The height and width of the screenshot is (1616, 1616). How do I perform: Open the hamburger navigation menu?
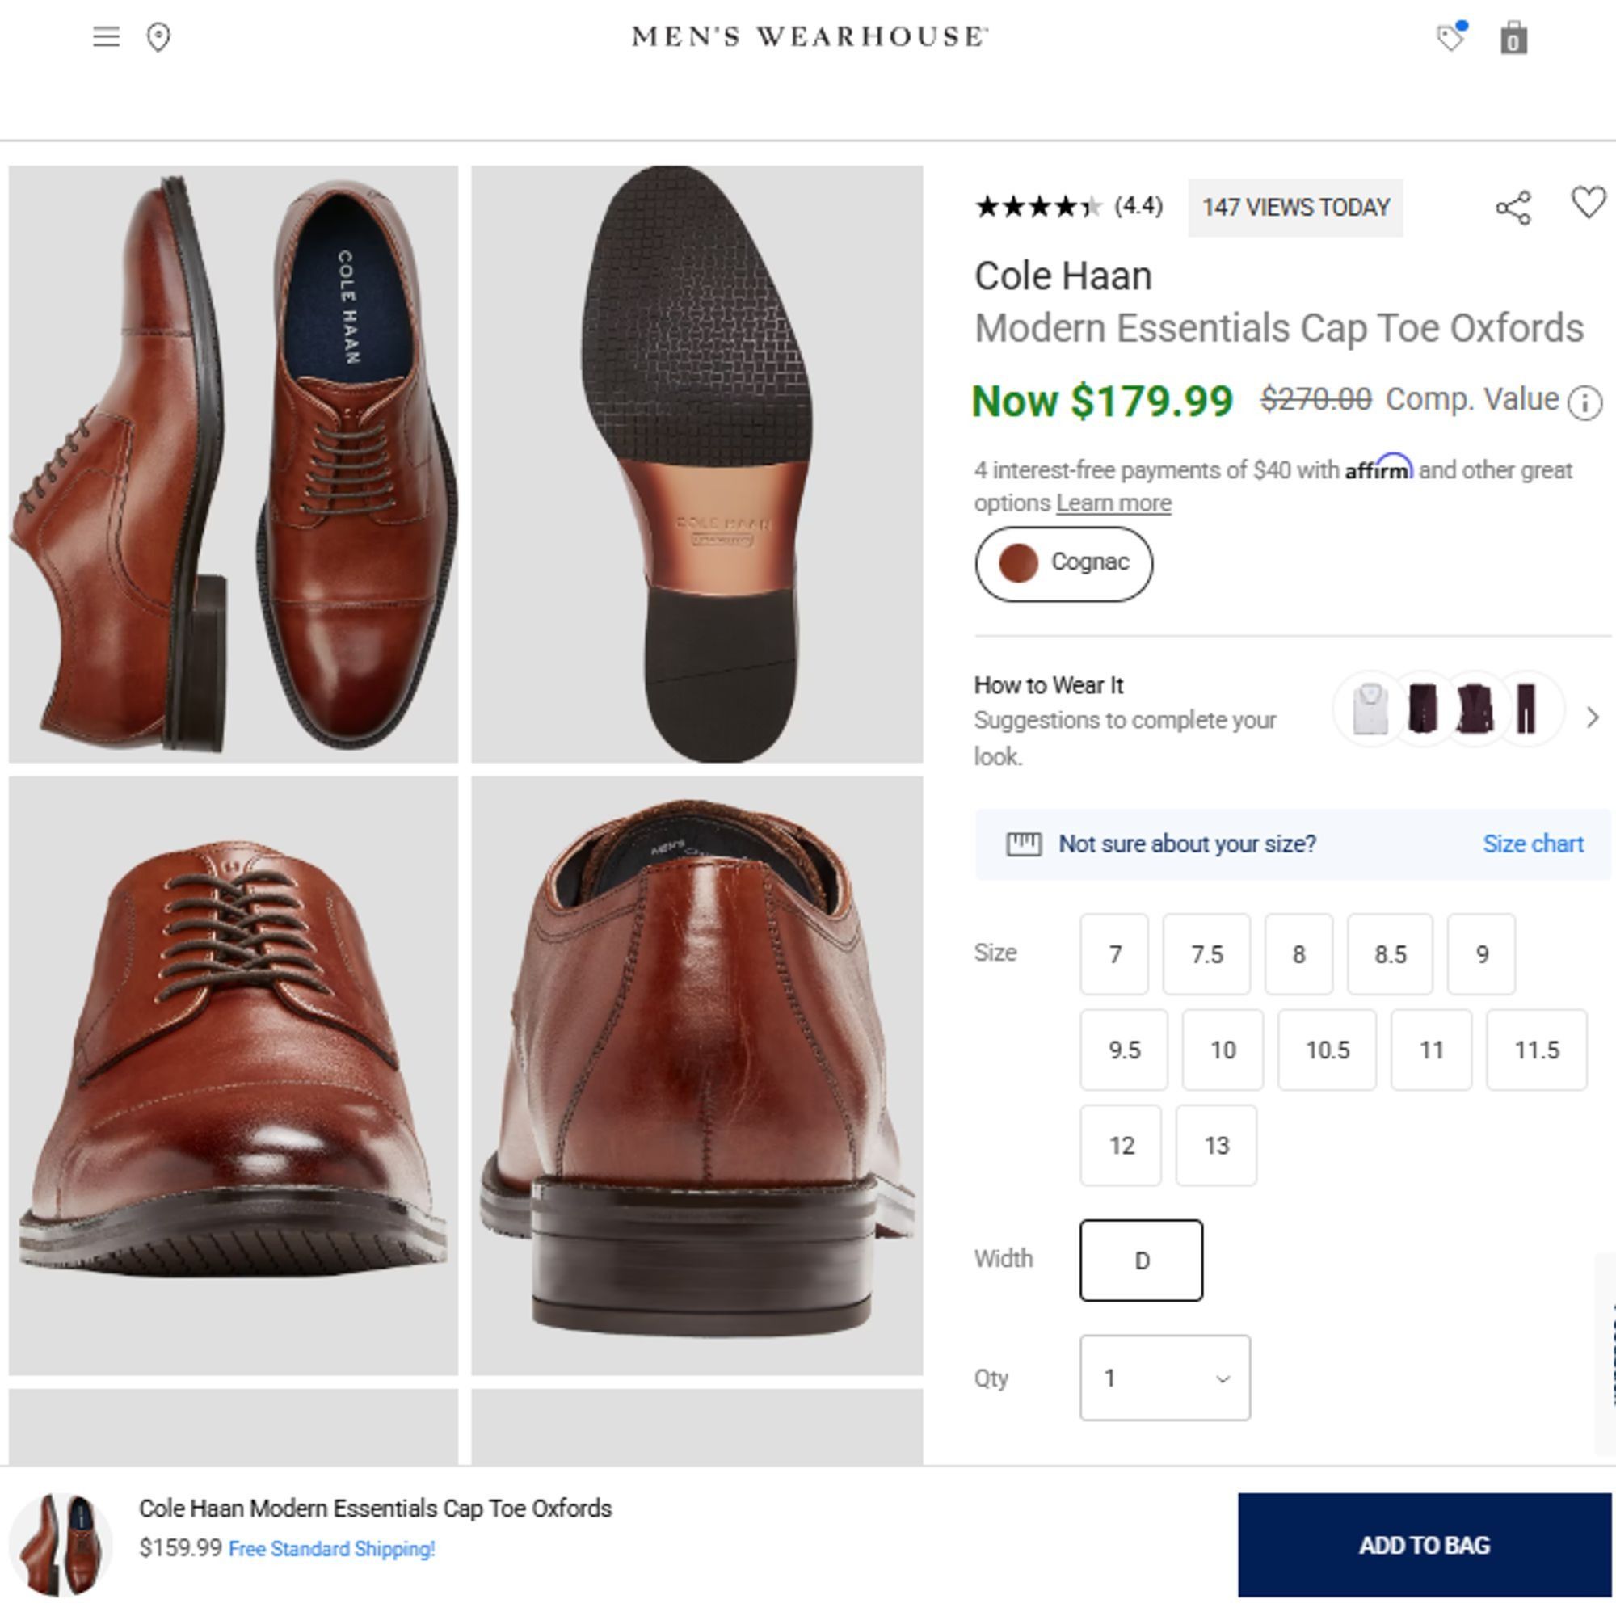(106, 37)
